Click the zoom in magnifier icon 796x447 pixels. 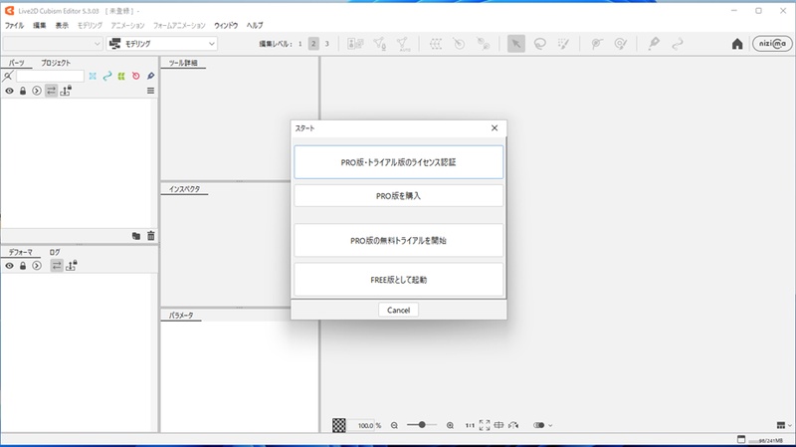pyautogui.click(x=450, y=426)
